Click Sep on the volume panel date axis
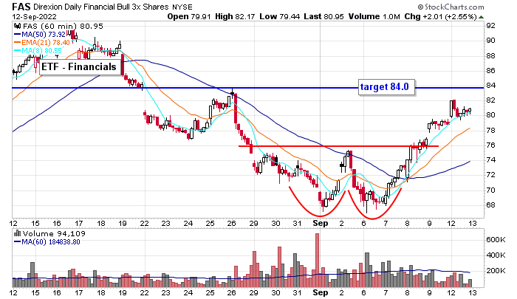Image resolution: width=517 pixels, height=299 pixels. [x=320, y=292]
